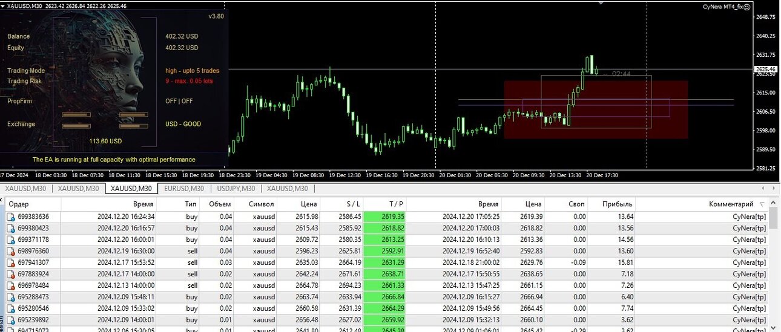Click order number 696978484
Viewport: 781px width, 332px height.
[33, 285]
